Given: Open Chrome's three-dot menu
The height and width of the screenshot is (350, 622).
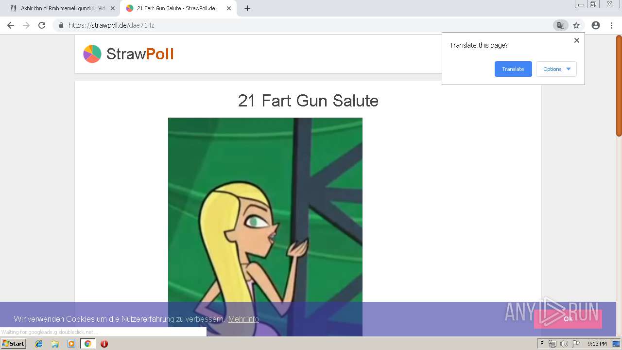Looking at the screenshot, I should click(611, 25).
